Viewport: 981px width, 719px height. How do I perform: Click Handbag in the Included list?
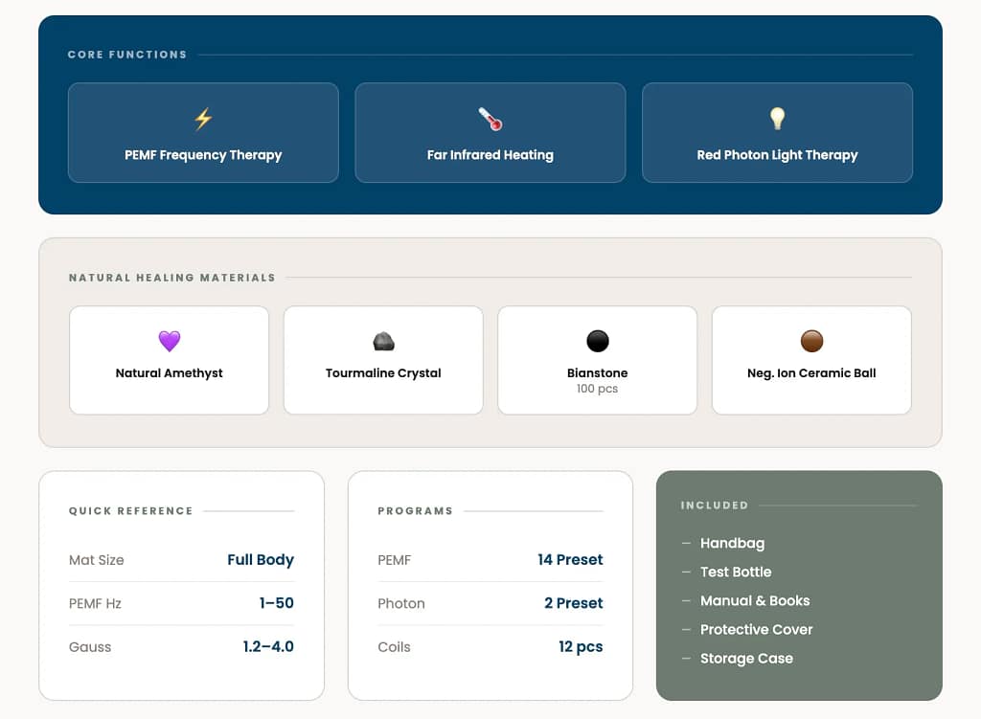(732, 544)
